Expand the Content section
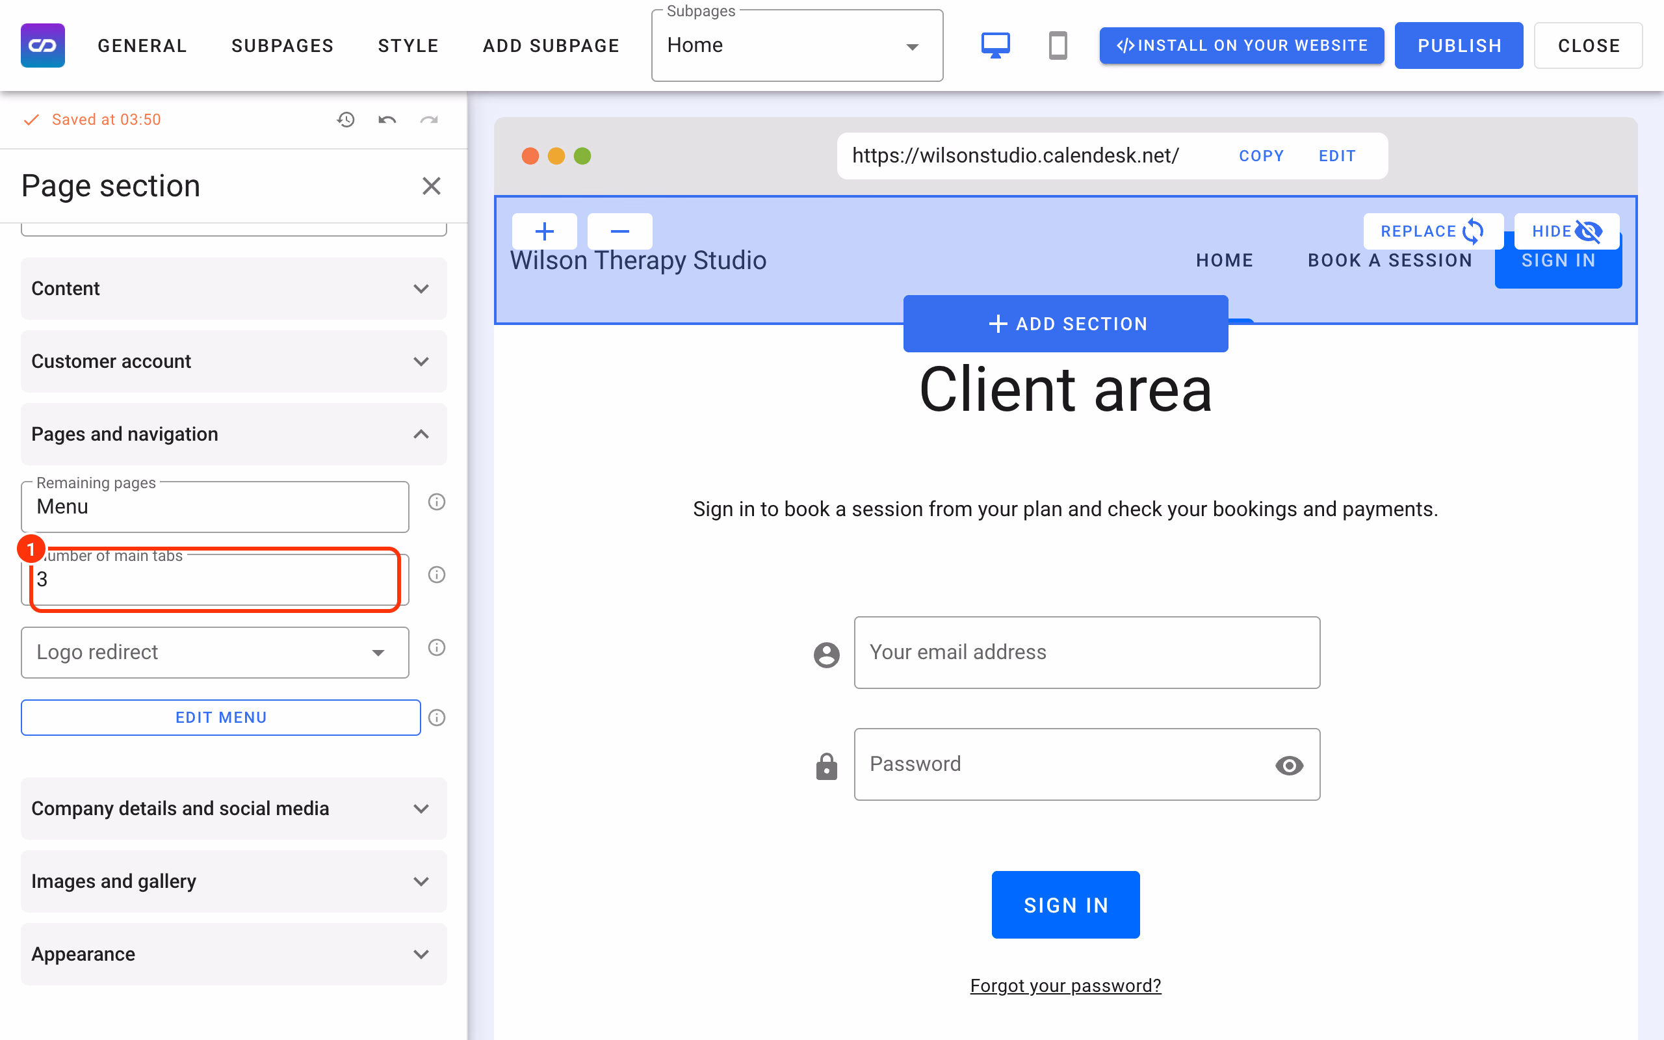 pos(234,289)
